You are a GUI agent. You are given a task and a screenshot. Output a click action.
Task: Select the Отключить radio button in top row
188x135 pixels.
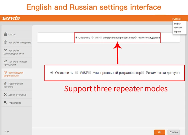[x=76, y=38]
